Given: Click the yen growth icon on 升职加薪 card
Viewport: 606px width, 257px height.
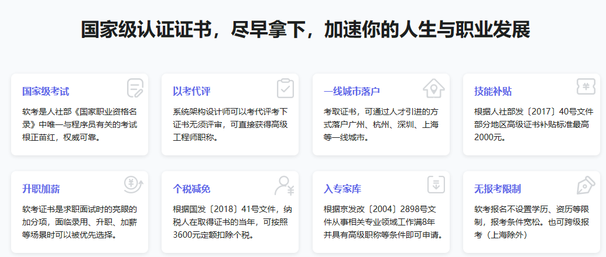Looking at the screenshot, I should (x=133, y=185).
